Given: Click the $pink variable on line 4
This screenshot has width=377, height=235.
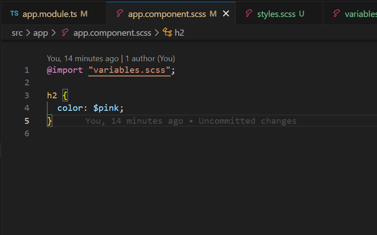Looking at the screenshot, I should coord(106,108).
